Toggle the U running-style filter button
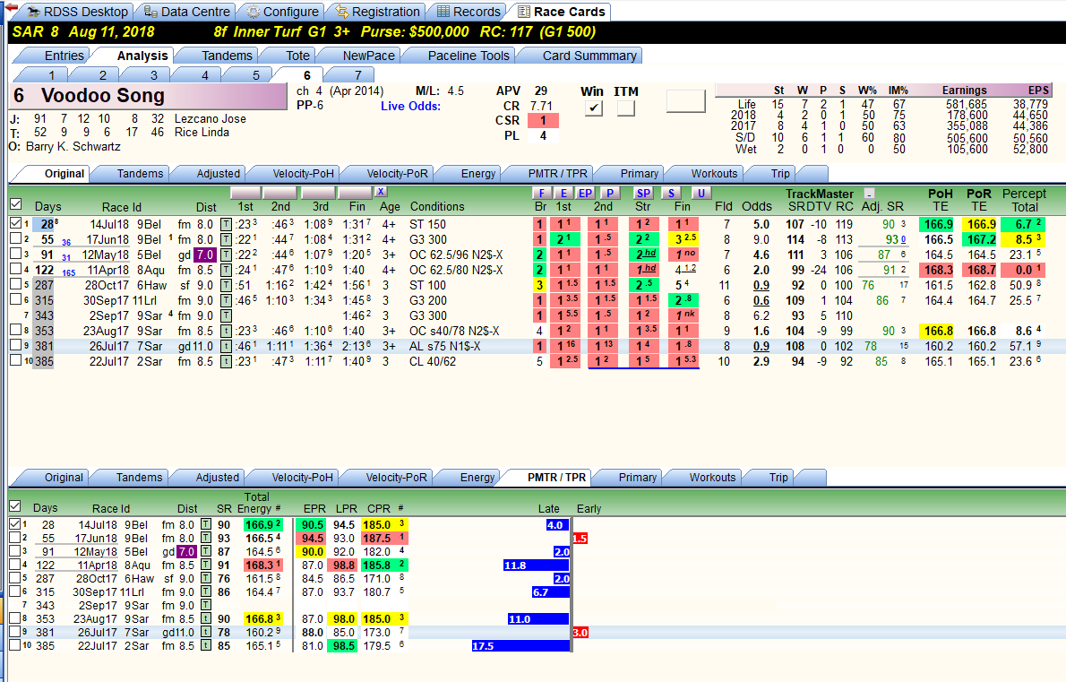This screenshot has height=682, width=1066. (x=701, y=193)
